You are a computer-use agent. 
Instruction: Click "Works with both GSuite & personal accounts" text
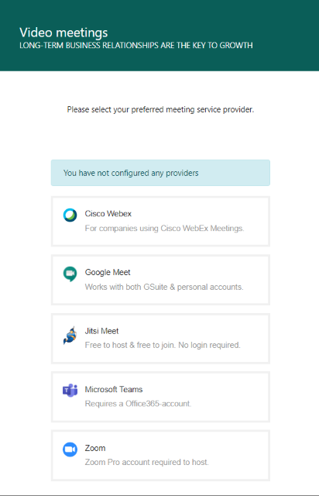[x=164, y=287]
